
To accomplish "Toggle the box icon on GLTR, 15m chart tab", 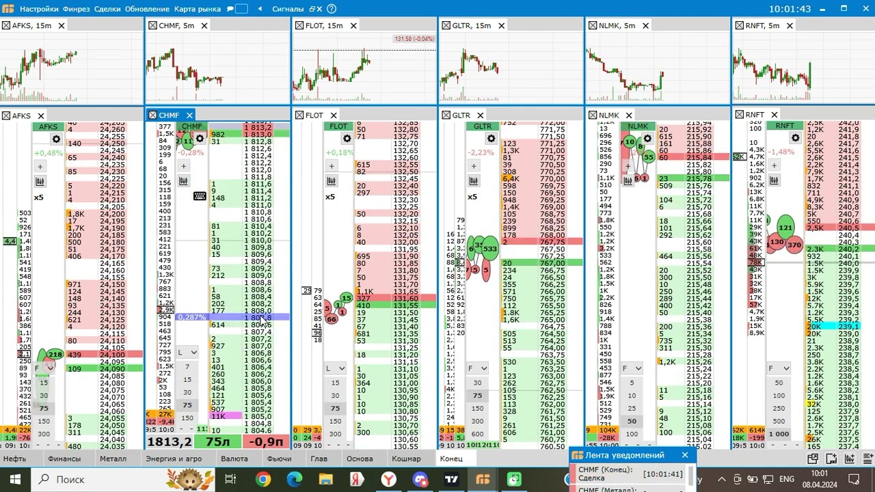I will pyautogui.click(x=446, y=25).
